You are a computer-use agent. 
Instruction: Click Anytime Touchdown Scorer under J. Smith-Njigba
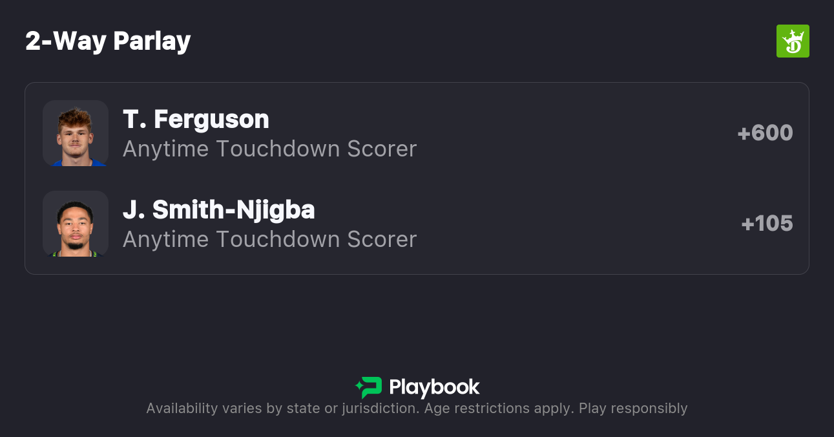tap(269, 240)
